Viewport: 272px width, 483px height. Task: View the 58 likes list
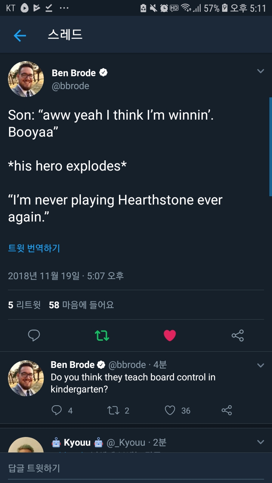coord(81,305)
